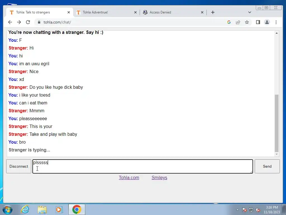Expand the tab search chevron
The image size is (286, 215).
coord(250,12)
